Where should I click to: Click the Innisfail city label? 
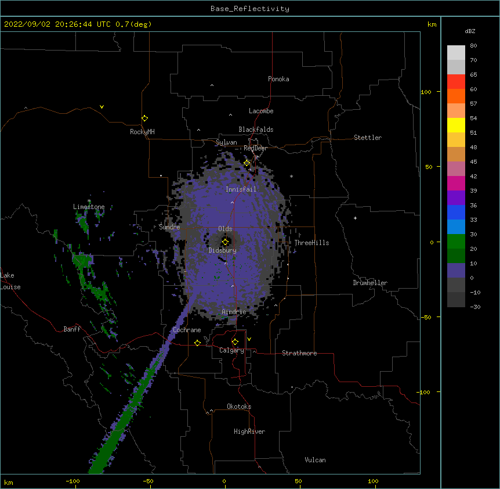(x=241, y=189)
